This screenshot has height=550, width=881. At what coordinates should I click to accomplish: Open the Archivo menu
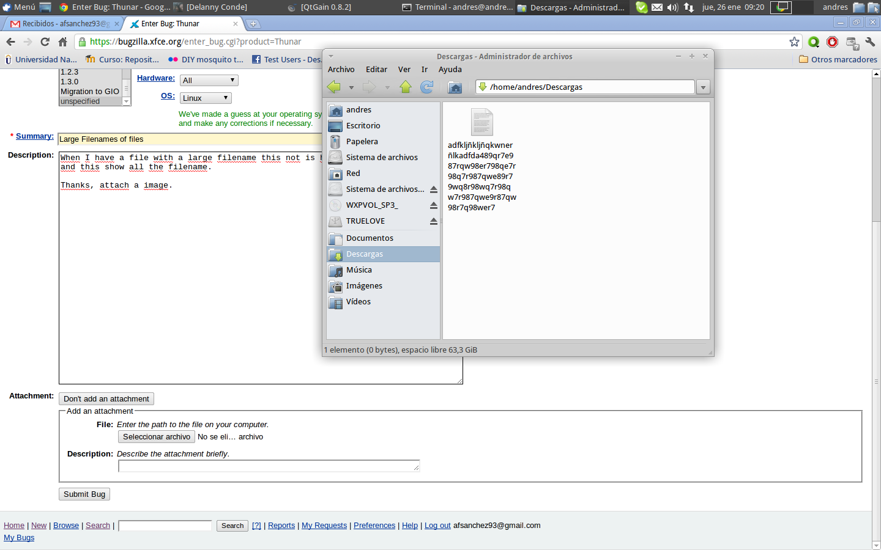pos(341,70)
